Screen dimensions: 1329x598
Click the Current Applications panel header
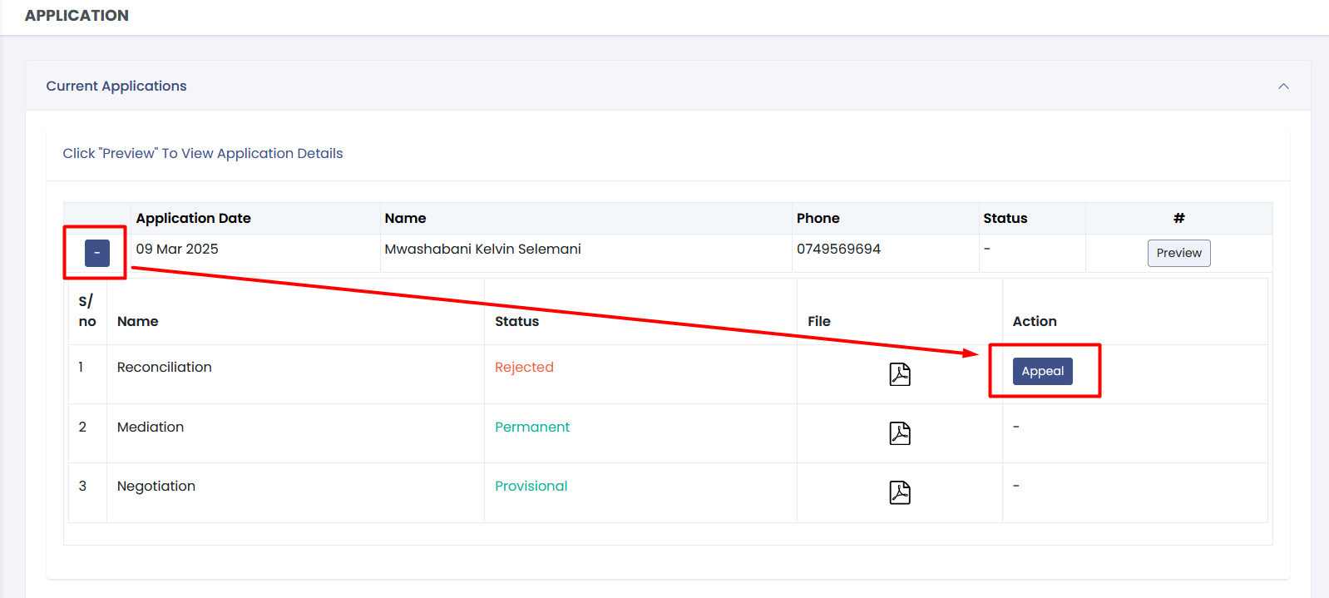[x=116, y=86]
